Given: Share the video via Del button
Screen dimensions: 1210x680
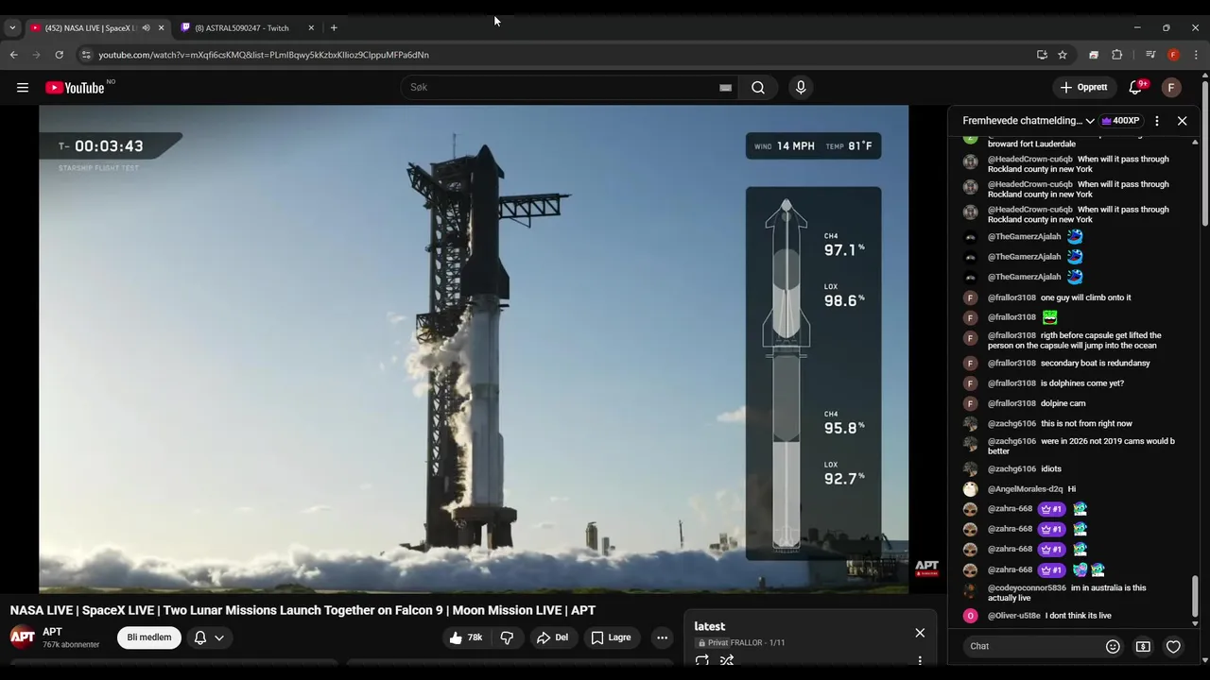Looking at the screenshot, I should pos(552,637).
